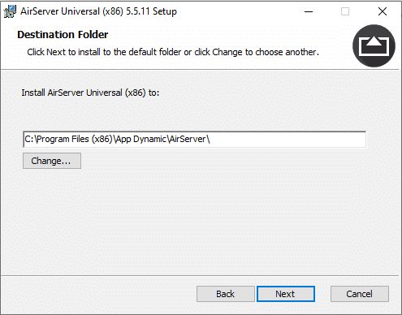Click the installer icon in the title bar
Screen dimensions: 402x315
click(10, 11)
